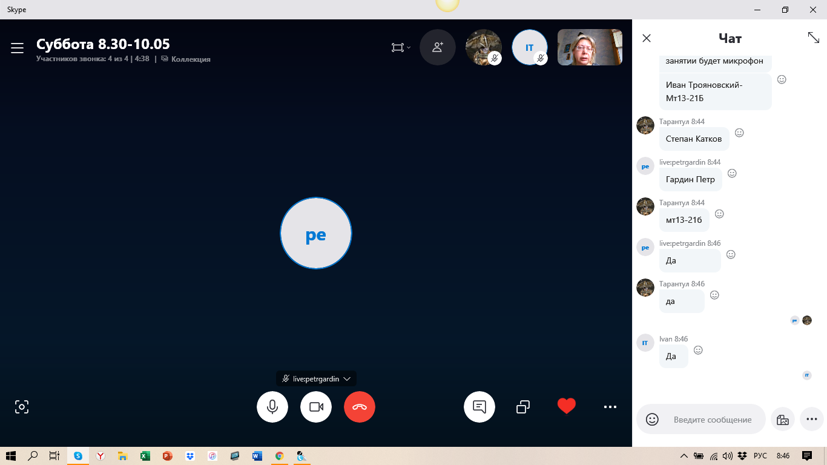Turn on the video camera
The width and height of the screenshot is (827, 465).
[x=316, y=407]
